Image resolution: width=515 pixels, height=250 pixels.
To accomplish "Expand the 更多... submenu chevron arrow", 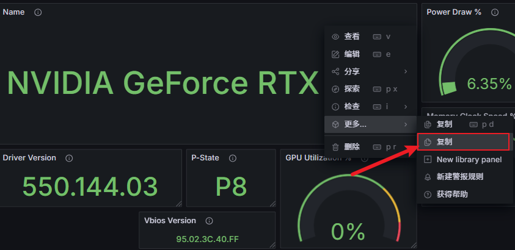I will click(406, 124).
